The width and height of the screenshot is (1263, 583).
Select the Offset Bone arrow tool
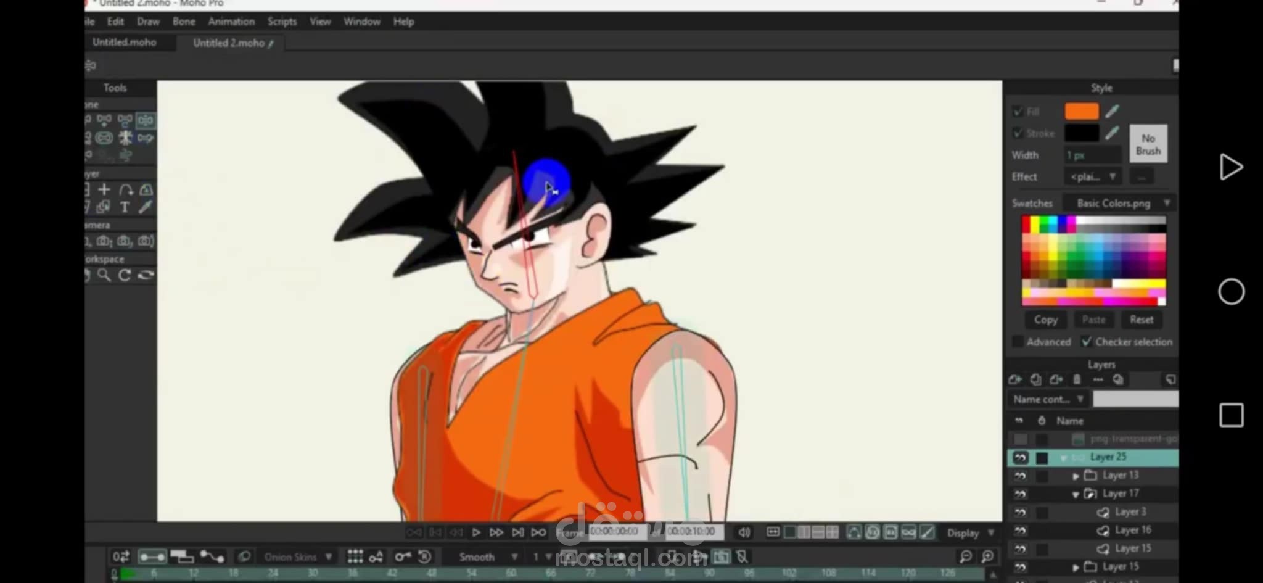pyautogui.click(x=146, y=138)
